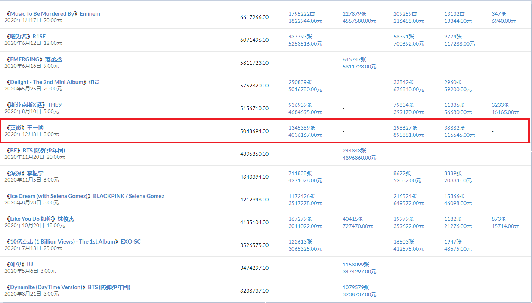Select the date 2020年7月13日 25.00元 under EXO-SC

coord(33,248)
